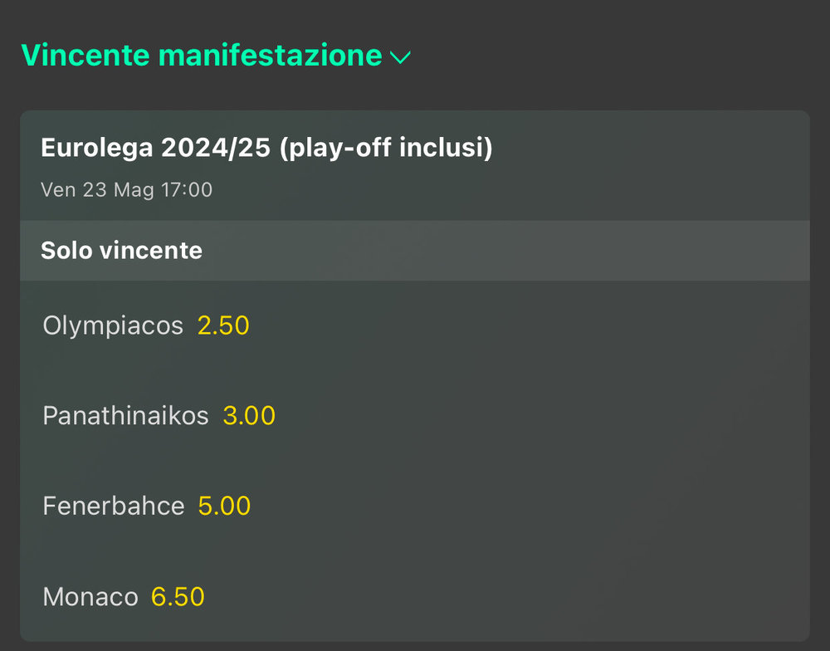Collapse the Solo vincente market header
The height and width of the screenshot is (651, 830).
(x=414, y=251)
